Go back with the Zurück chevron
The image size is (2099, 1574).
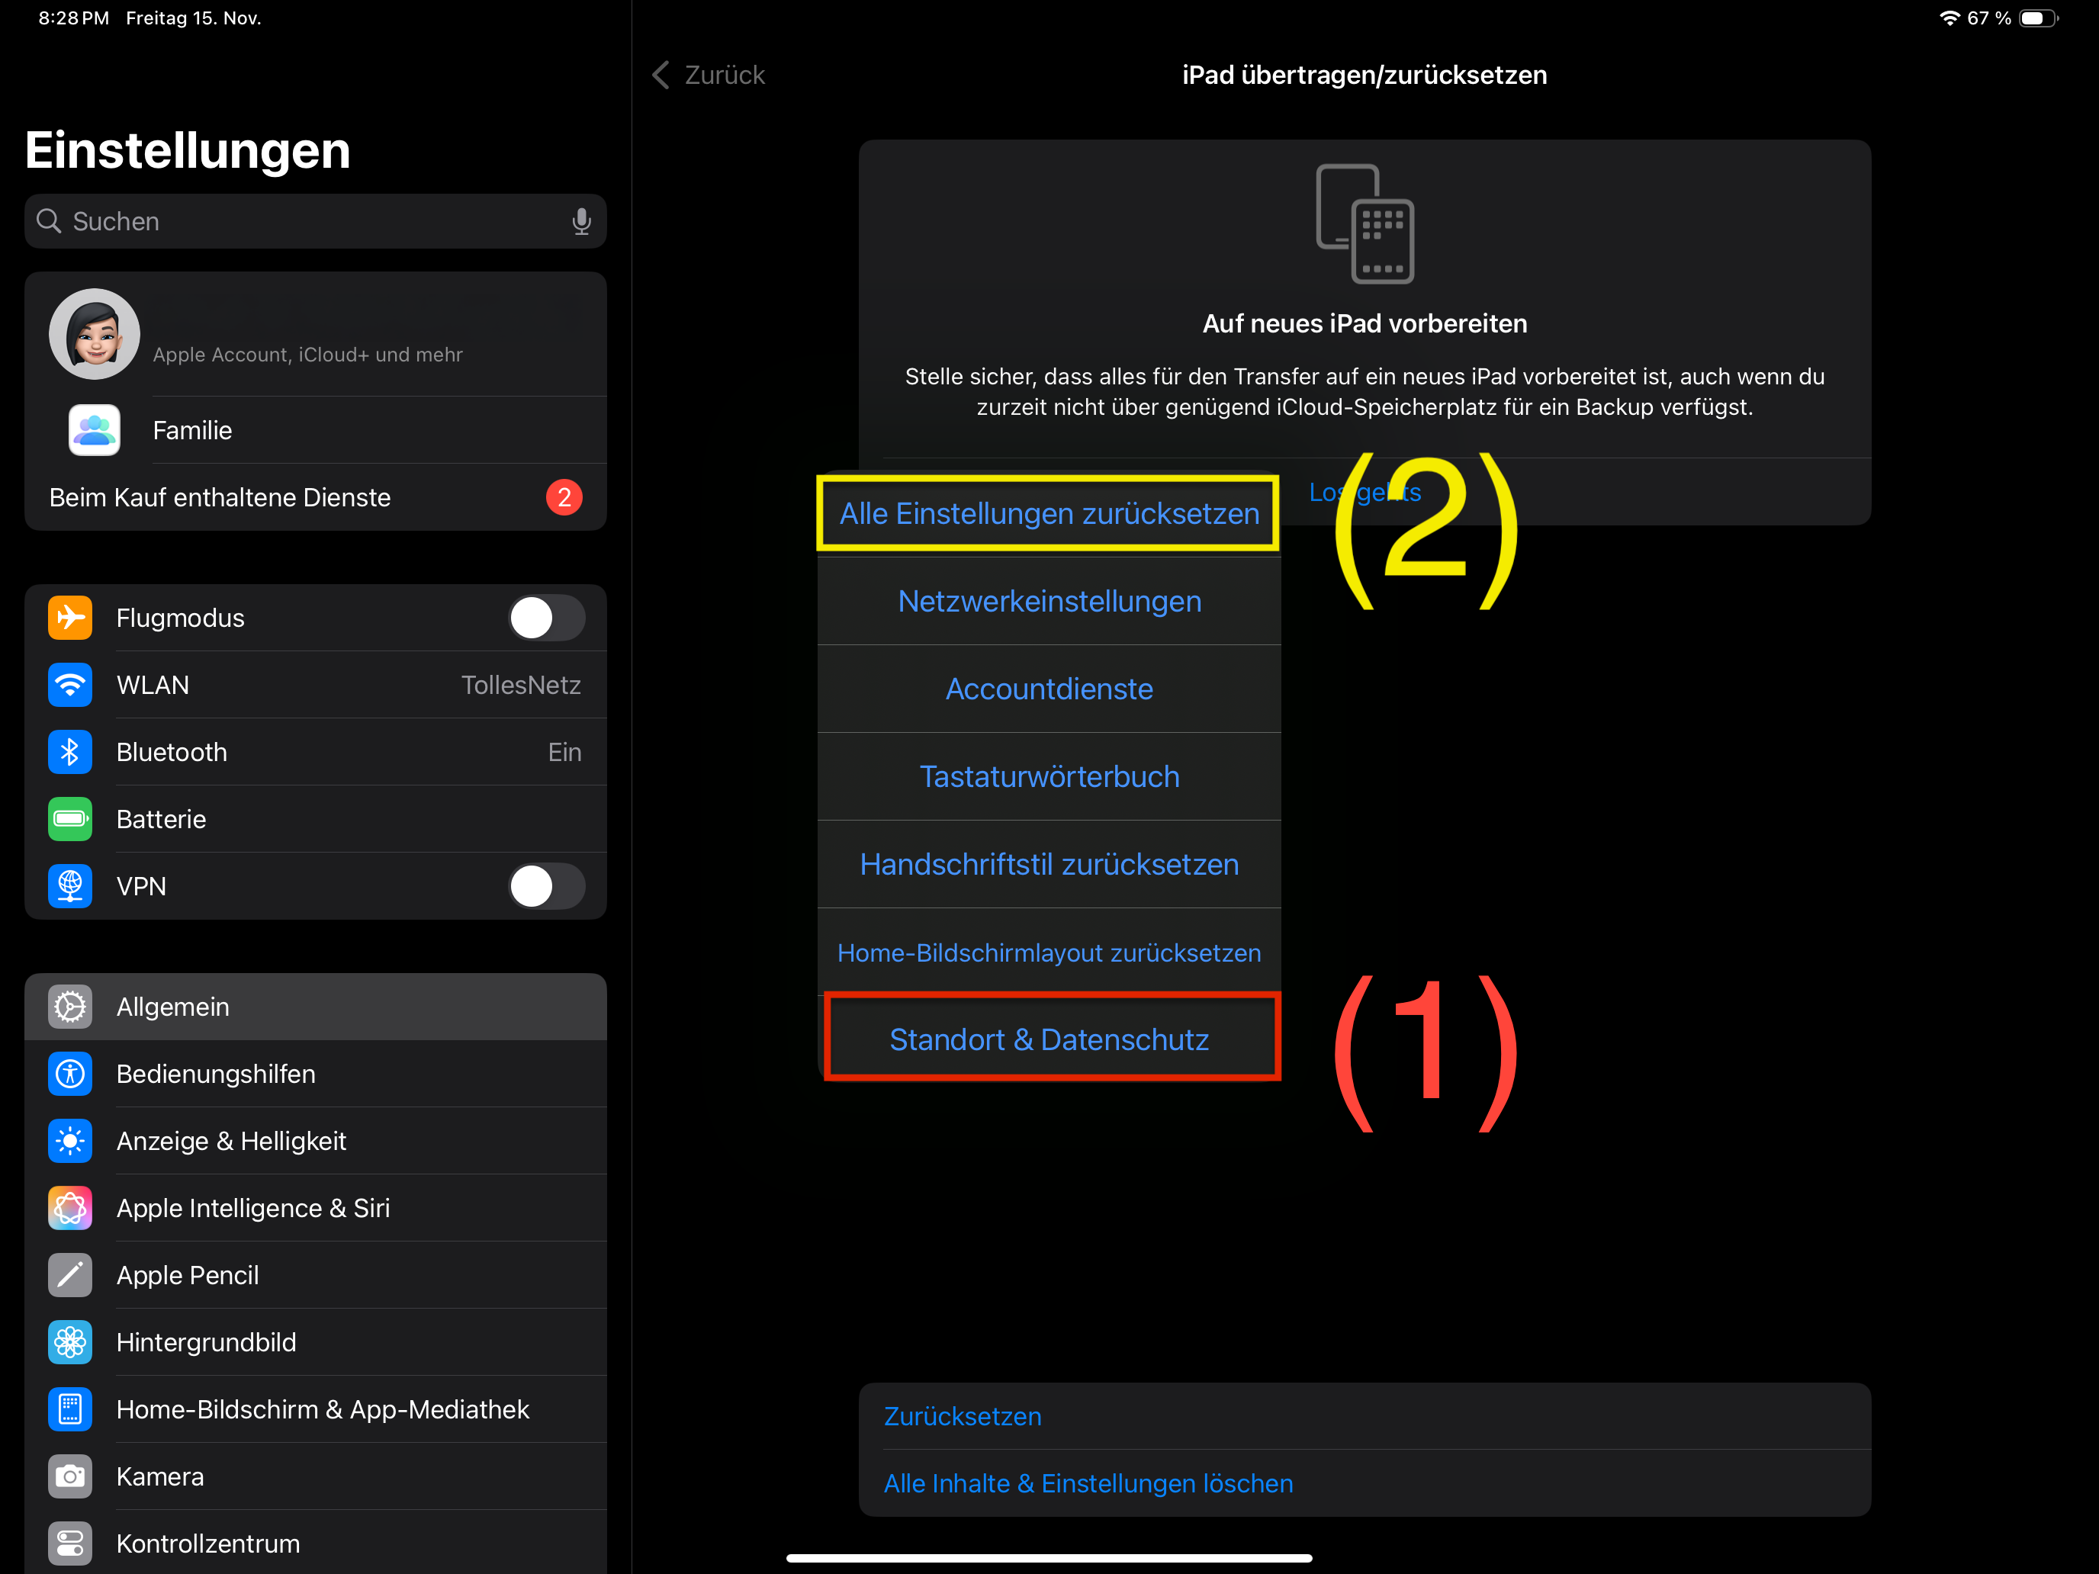click(661, 75)
